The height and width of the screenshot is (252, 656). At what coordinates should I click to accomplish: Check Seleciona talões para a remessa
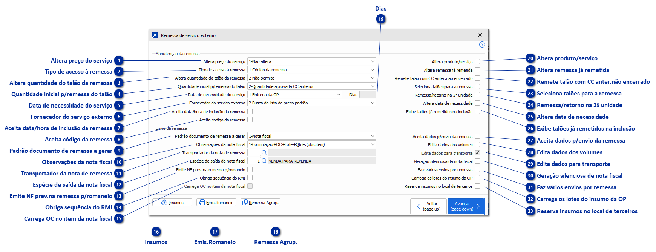pos(477,86)
